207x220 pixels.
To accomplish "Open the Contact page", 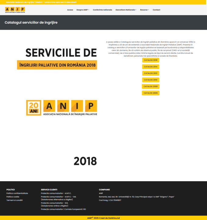I will pyautogui.click(x=156, y=10).
